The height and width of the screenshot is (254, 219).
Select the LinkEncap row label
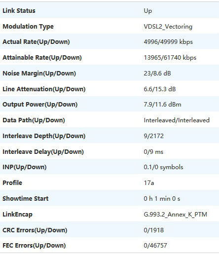[17, 215]
